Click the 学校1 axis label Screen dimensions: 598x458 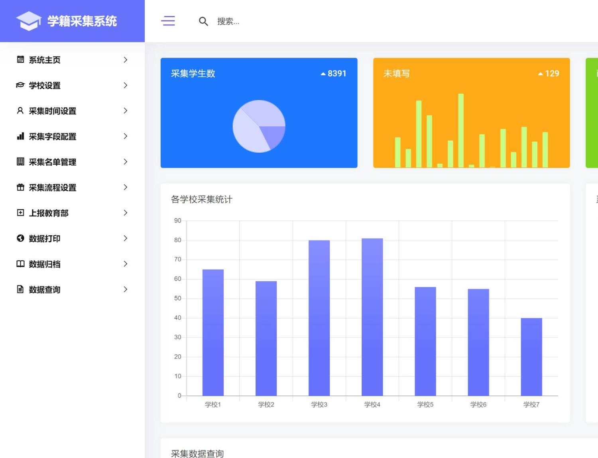point(213,405)
